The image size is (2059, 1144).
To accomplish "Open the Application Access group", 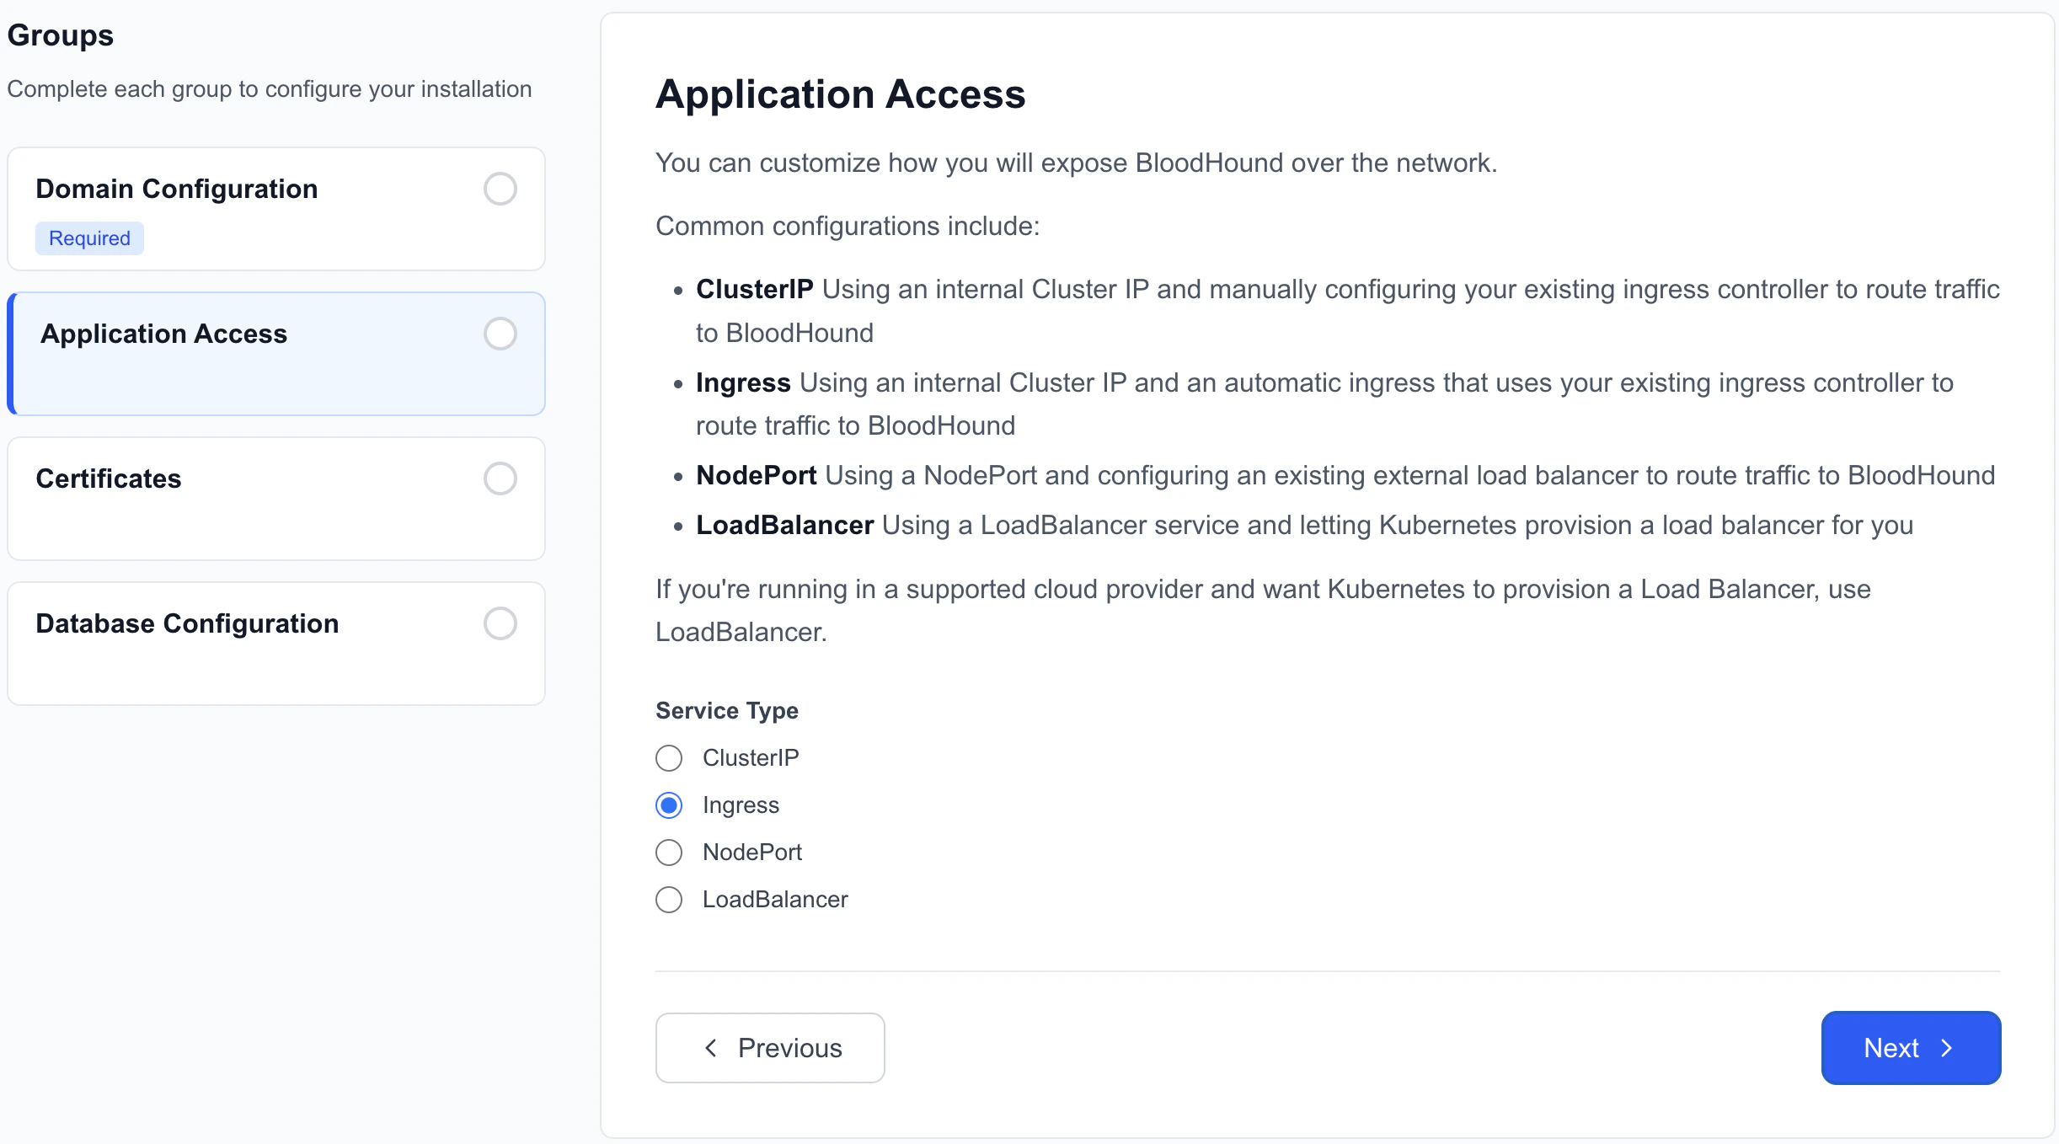I will 276,354.
